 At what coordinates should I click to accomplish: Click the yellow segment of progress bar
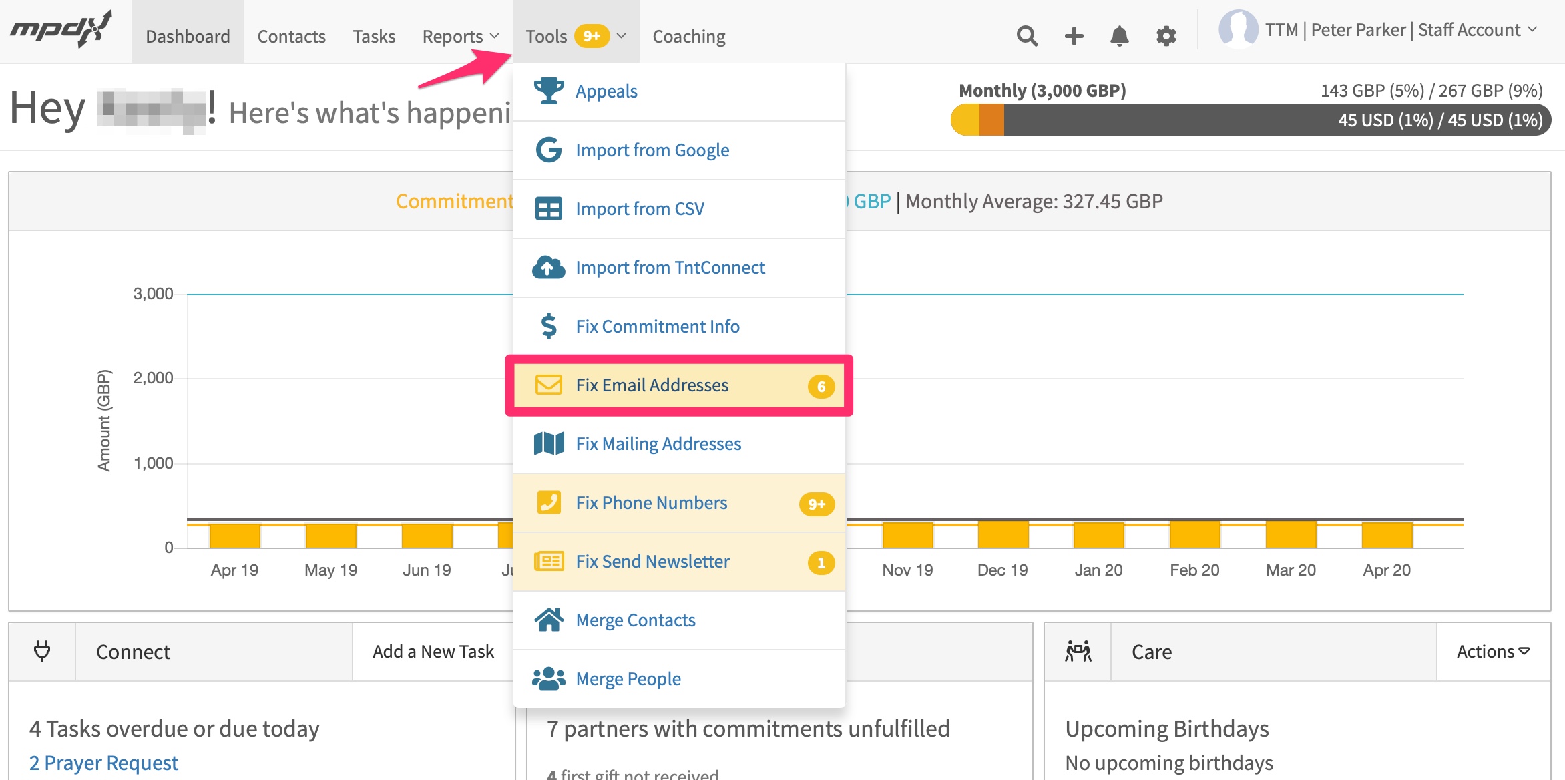coord(965,120)
